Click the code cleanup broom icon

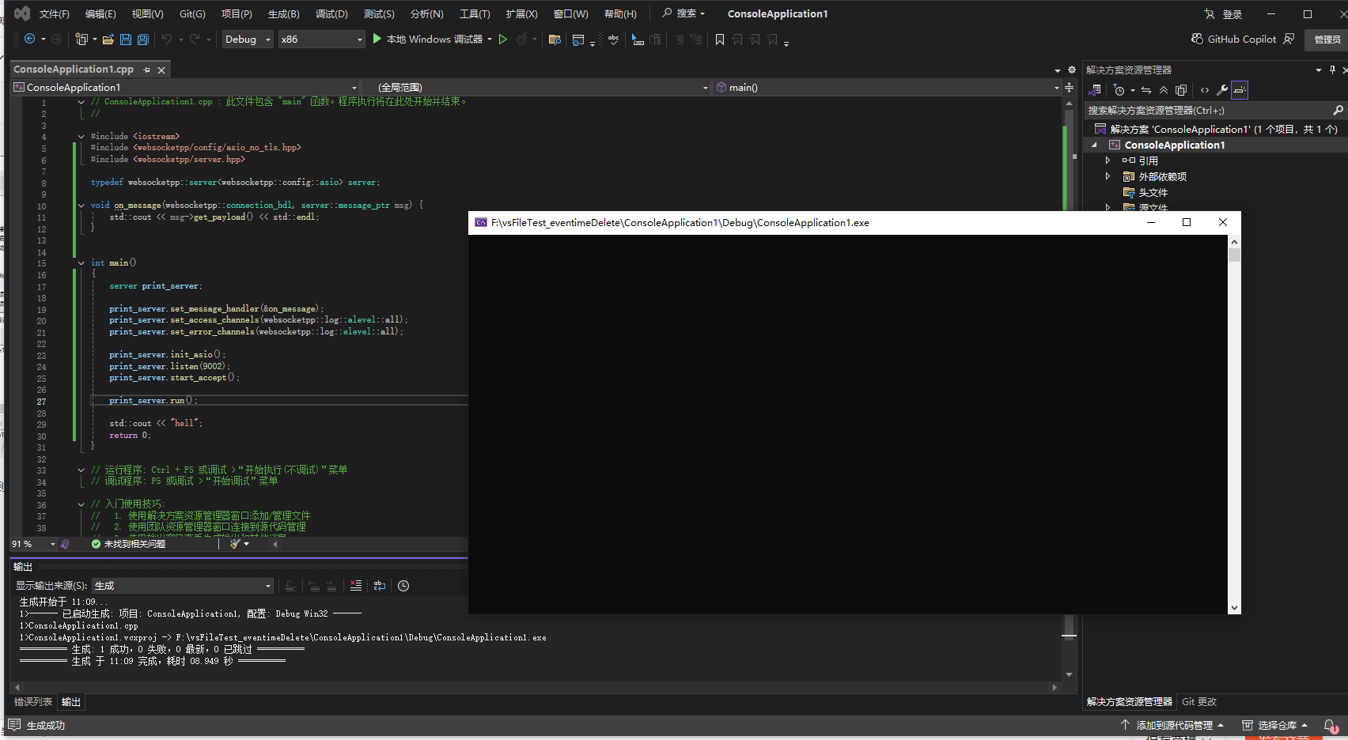click(x=235, y=544)
